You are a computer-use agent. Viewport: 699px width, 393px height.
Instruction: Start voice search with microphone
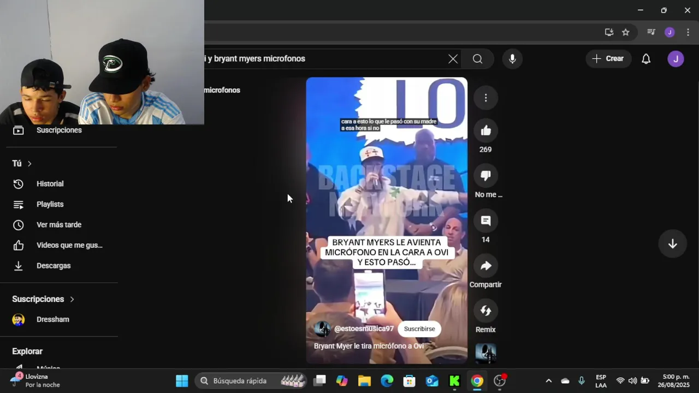[x=512, y=59]
